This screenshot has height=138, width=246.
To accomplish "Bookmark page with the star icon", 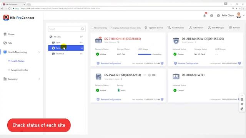I will [x=239, y=8].
